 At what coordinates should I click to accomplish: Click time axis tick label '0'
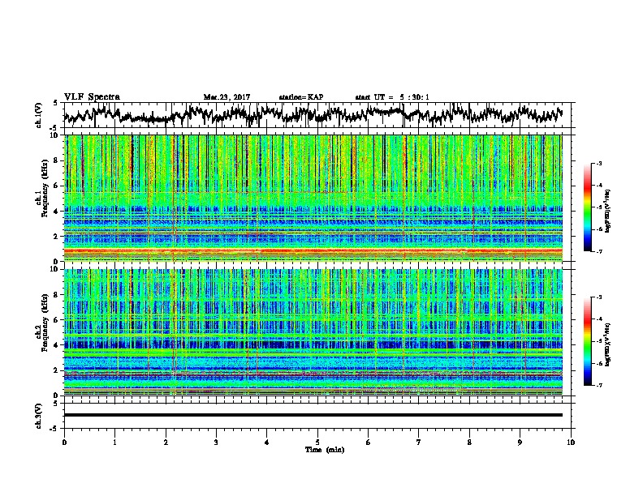(x=64, y=442)
